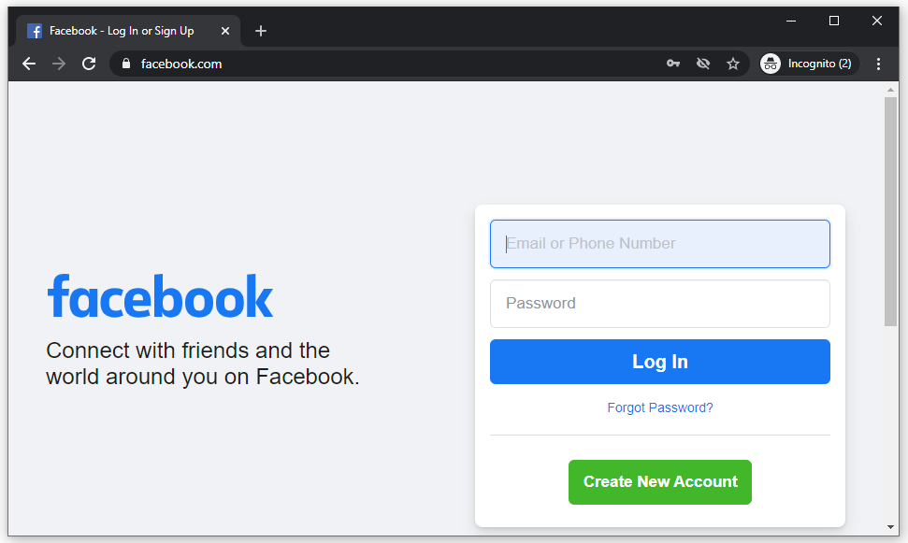Select the Facebook Log In tab
This screenshot has height=543, width=908.
coord(122,31)
